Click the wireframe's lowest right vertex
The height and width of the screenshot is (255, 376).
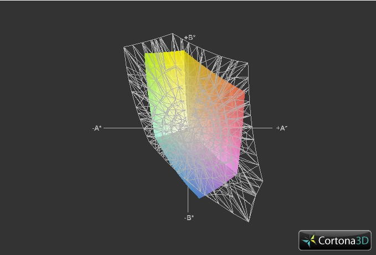pyautogui.click(x=249, y=221)
